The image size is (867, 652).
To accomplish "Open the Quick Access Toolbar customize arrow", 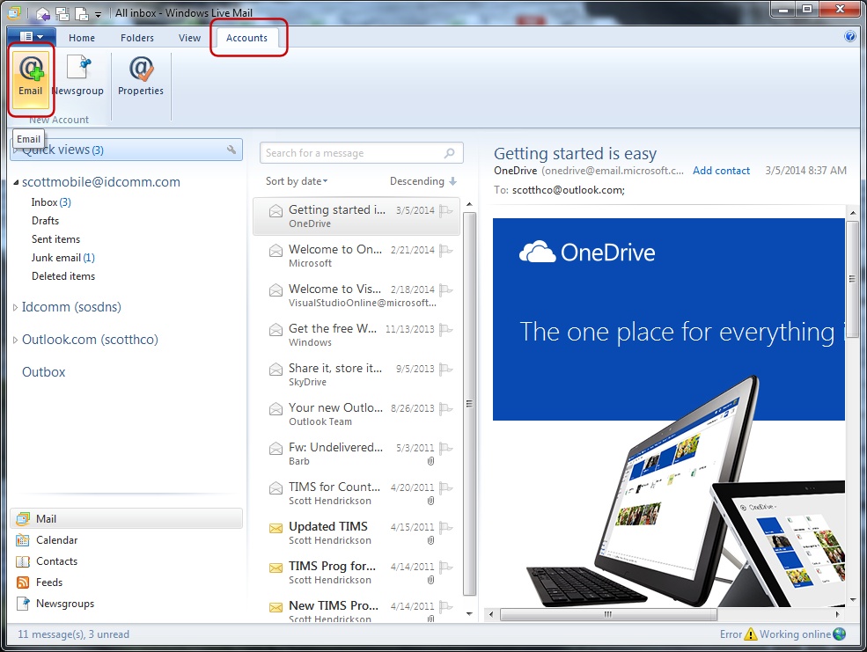I will coord(98,14).
